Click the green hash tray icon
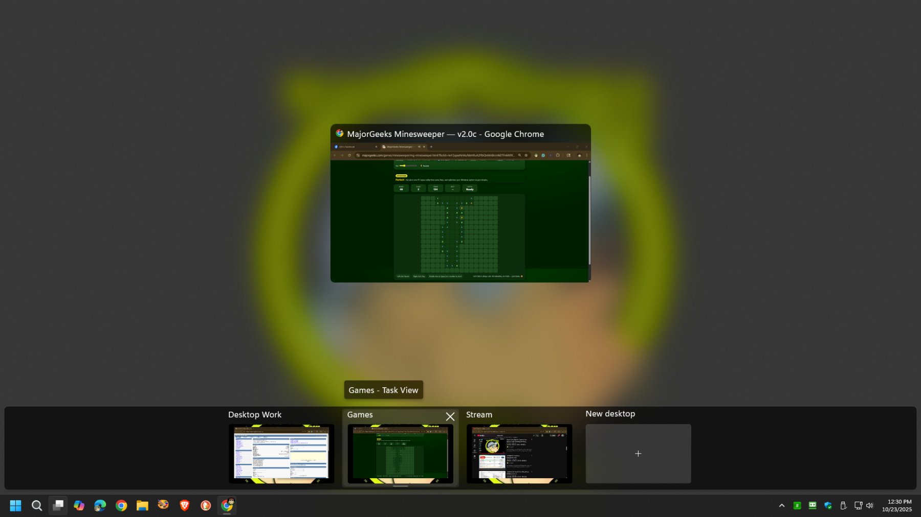Viewport: 921px width, 517px height. (x=797, y=505)
